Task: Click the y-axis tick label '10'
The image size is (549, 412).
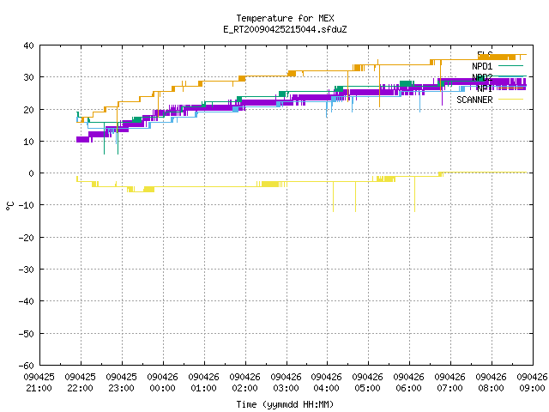Action: (28, 142)
